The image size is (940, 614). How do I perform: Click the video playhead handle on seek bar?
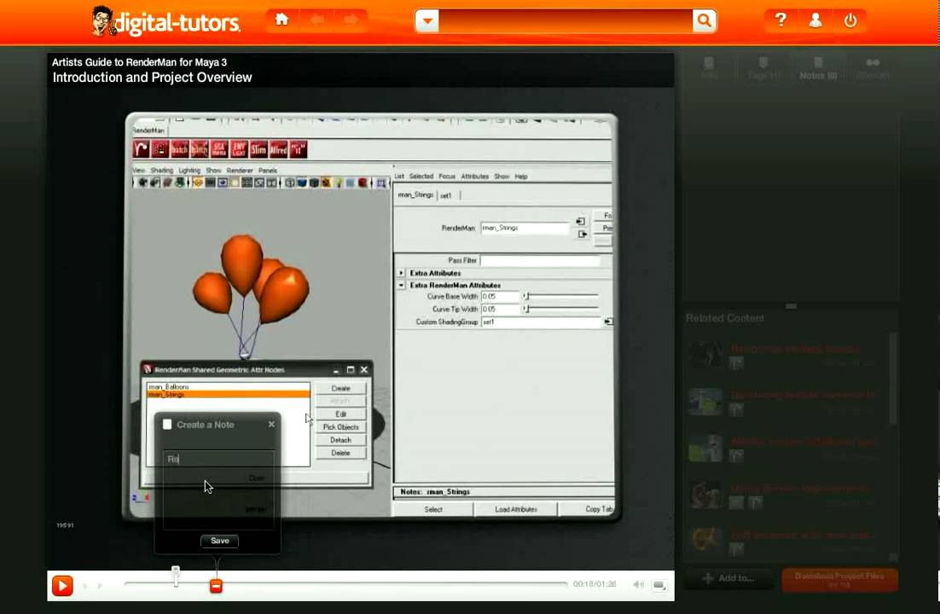tap(176, 576)
